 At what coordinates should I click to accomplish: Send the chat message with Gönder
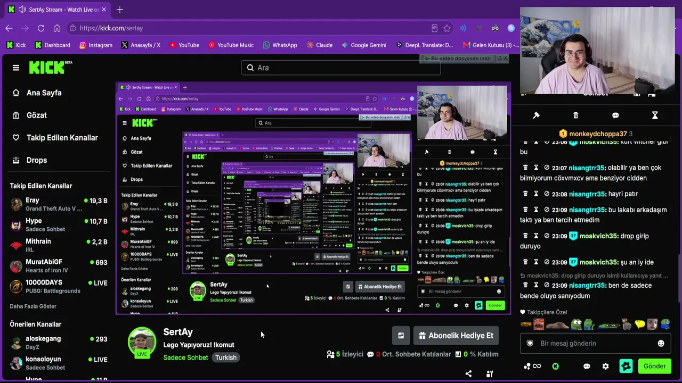point(654,366)
